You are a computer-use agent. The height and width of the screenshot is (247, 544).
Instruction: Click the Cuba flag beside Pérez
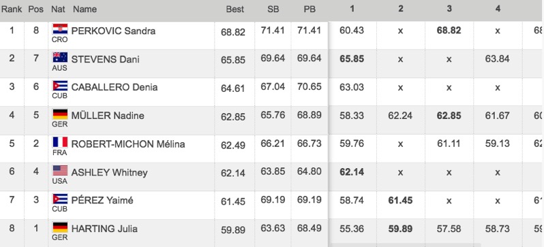[x=60, y=199]
